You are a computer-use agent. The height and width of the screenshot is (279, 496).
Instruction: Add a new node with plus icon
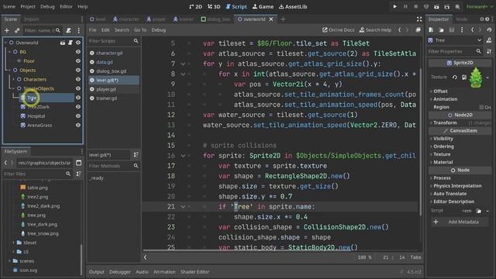click(x=7, y=30)
